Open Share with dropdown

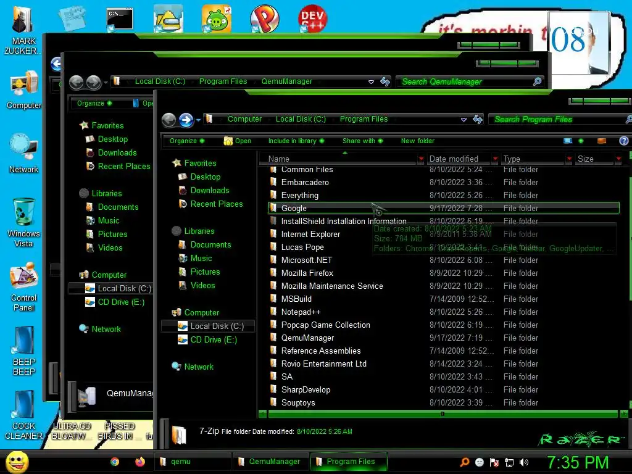[x=362, y=141]
